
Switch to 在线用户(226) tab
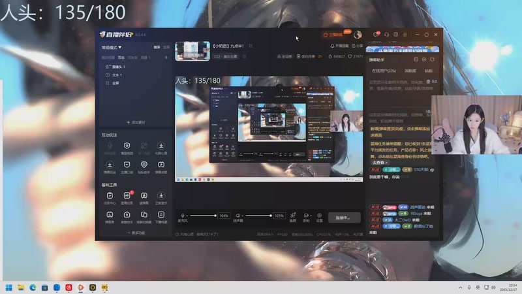coord(384,71)
